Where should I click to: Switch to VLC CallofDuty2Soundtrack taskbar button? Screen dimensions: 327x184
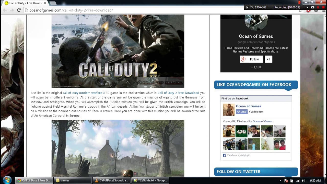click(112, 180)
